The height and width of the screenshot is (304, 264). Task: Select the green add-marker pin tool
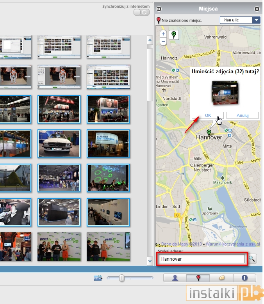coord(173,35)
